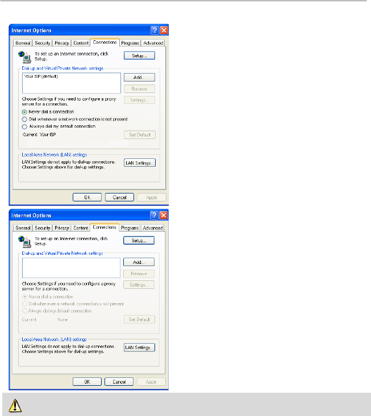The image size is (371, 416).
Task: Close the lower Internet Options dialog
Action: point(164,216)
